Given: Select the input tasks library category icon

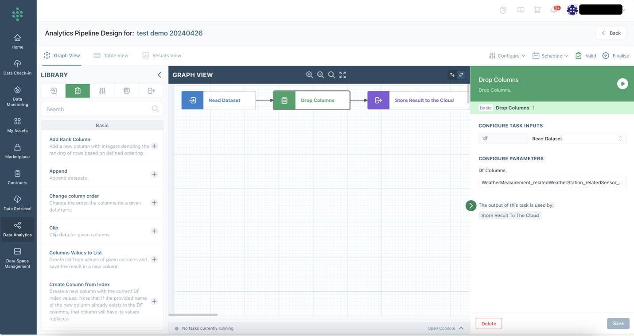Looking at the screenshot, I should coord(53,91).
